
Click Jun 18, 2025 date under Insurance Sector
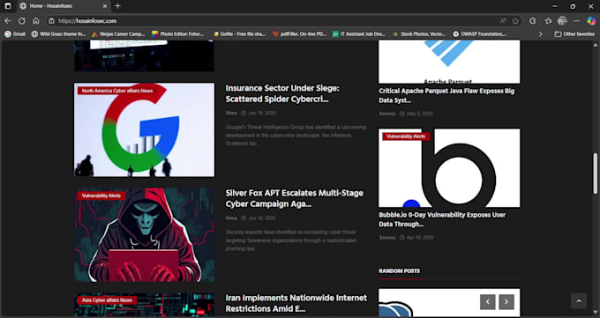tap(262, 113)
